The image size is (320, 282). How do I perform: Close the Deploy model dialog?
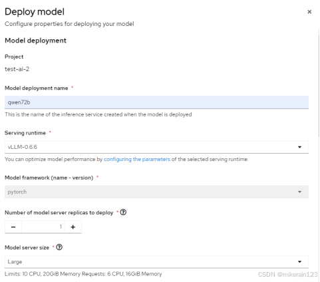pos(309,12)
